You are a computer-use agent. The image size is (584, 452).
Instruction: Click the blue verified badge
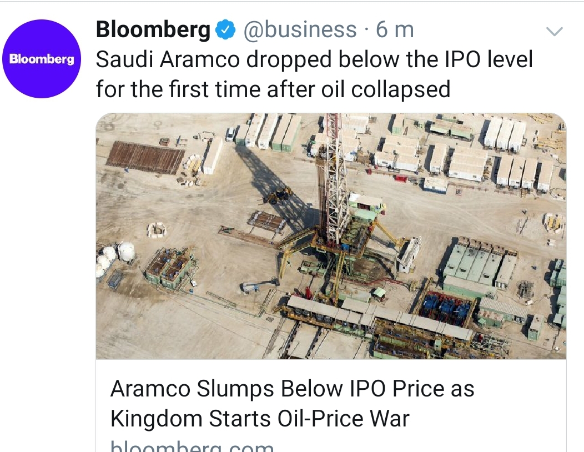coord(225,30)
